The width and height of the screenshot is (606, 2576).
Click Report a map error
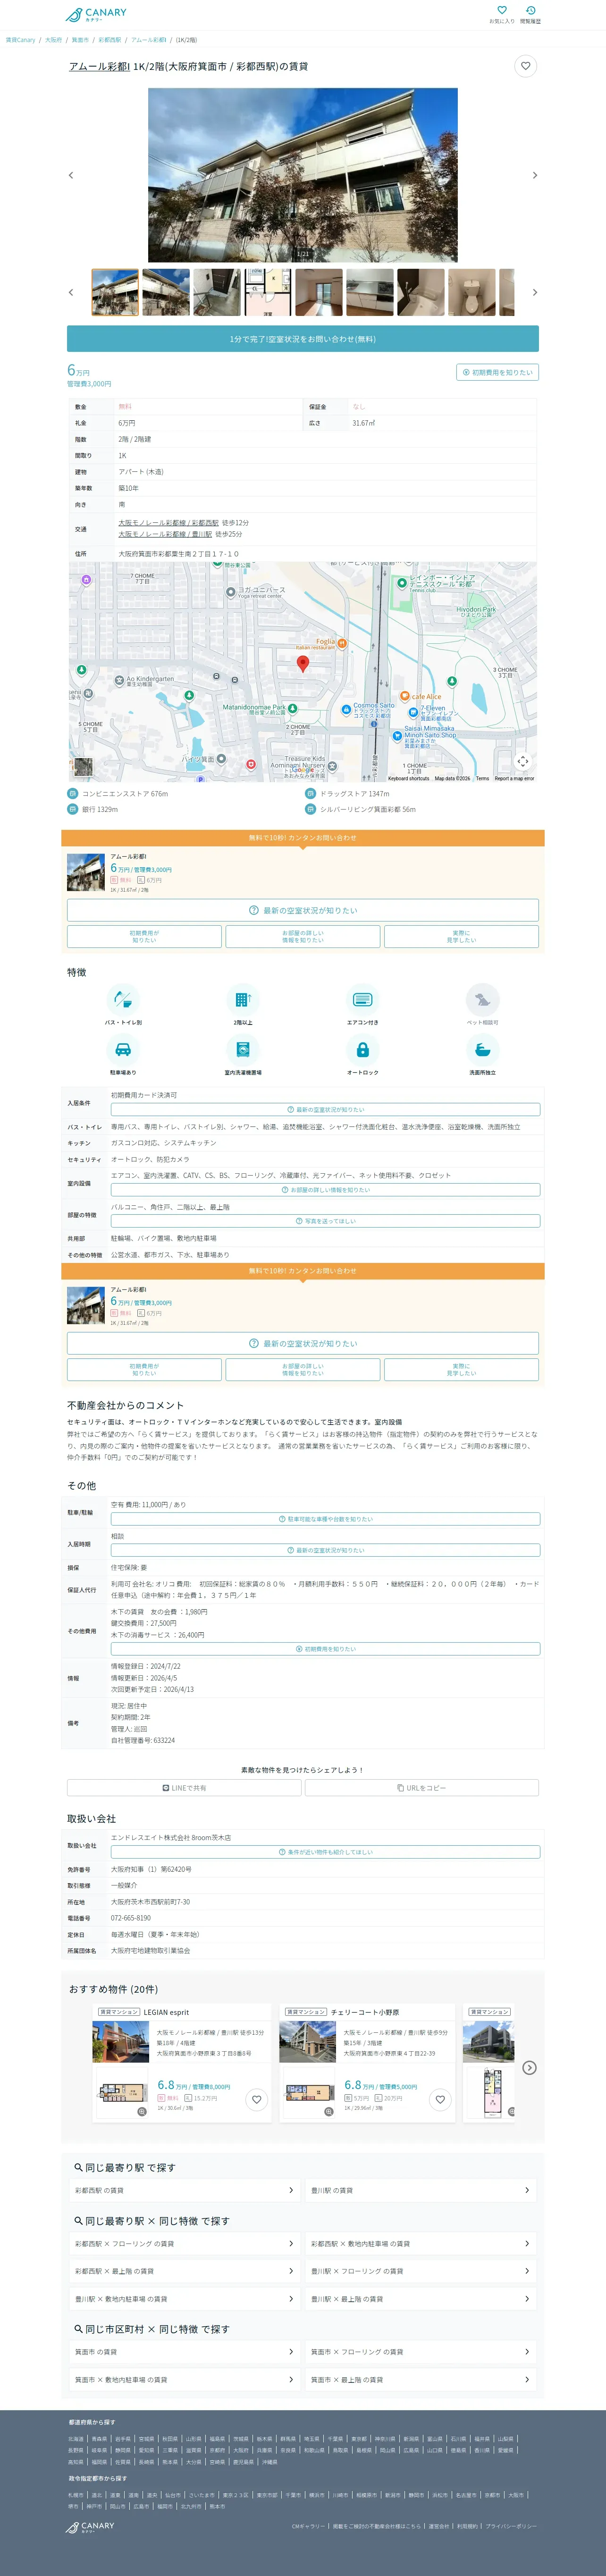pos(514,778)
